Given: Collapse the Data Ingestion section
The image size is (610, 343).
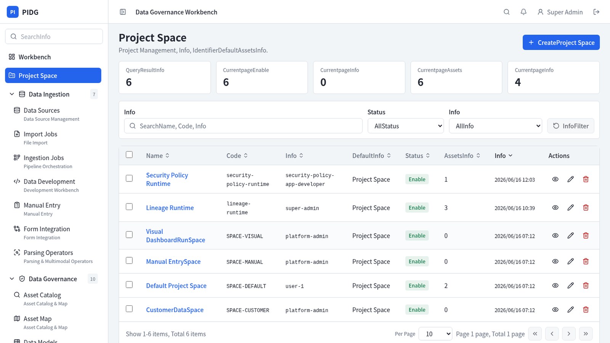Looking at the screenshot, I should click(x=12, y=94).
